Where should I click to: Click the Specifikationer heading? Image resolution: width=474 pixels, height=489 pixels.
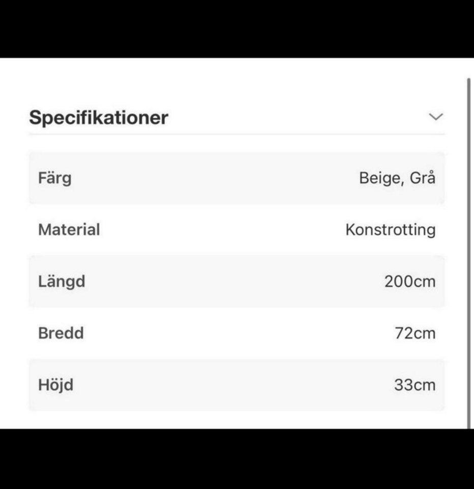tap(98, 118)
